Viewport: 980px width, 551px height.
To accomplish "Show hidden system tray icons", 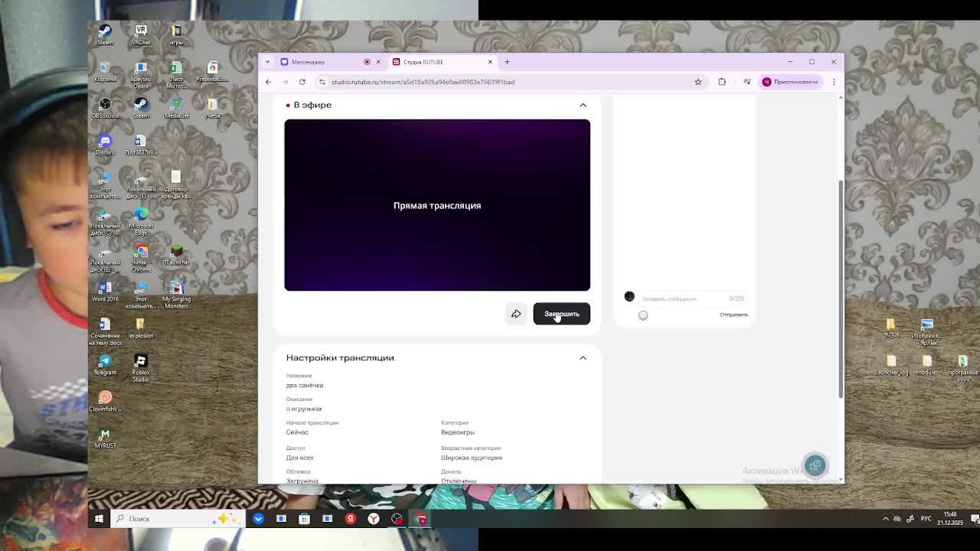I will [x=886, y=519].
